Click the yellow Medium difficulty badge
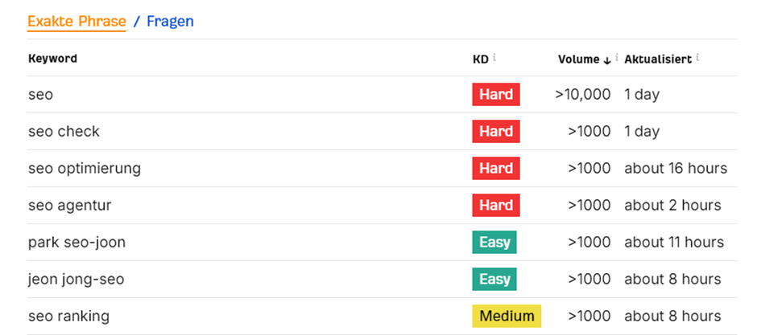757x335 pixels. point(507,316)
